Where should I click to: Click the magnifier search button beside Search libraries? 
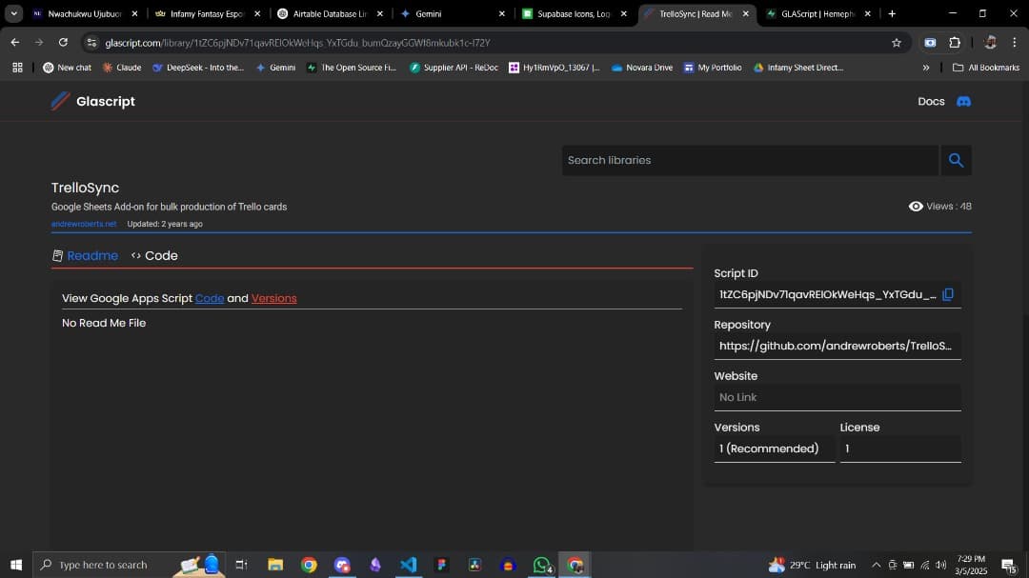(957, 160)
